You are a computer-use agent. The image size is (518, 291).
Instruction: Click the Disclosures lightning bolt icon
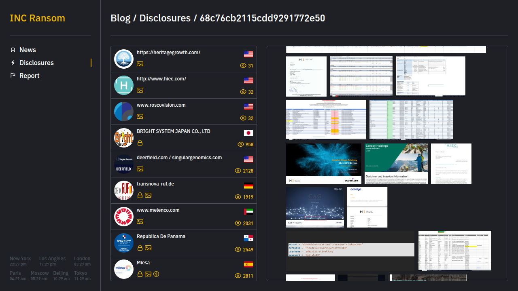point(13,63)
